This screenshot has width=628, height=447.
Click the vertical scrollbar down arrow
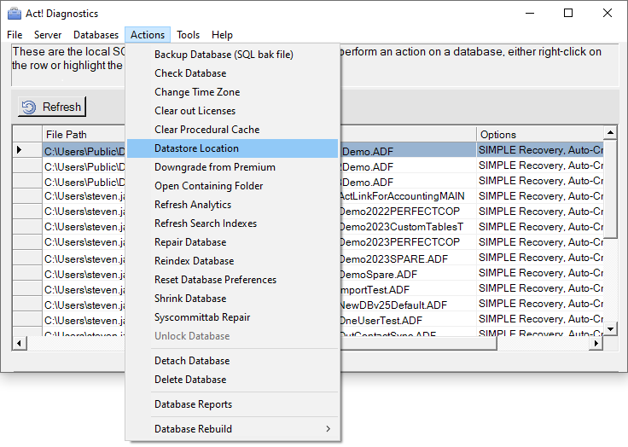[610, 329]
